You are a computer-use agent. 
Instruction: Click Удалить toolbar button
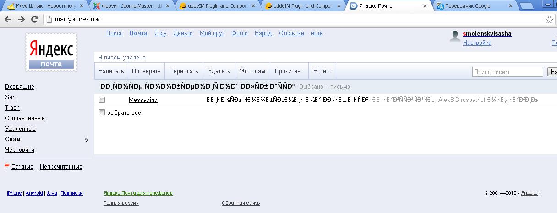click(x=219, y=71)
